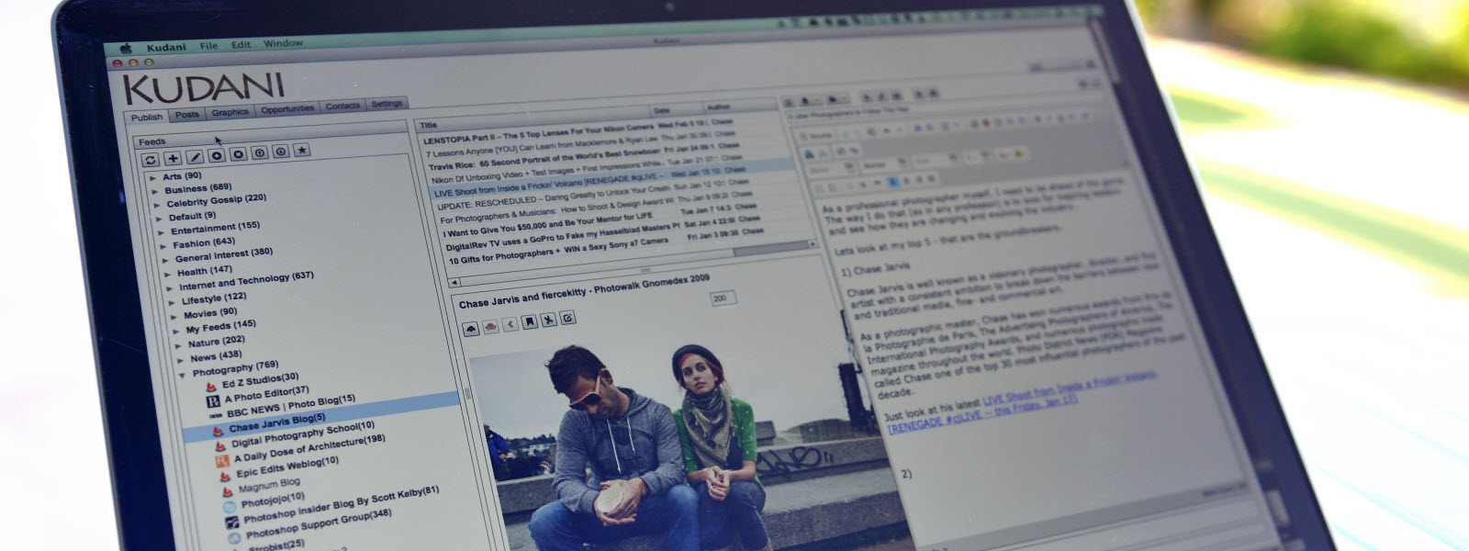Select the Nature (202) category
The height and width of the screenshot is (551, 1469).
(217, 342)
